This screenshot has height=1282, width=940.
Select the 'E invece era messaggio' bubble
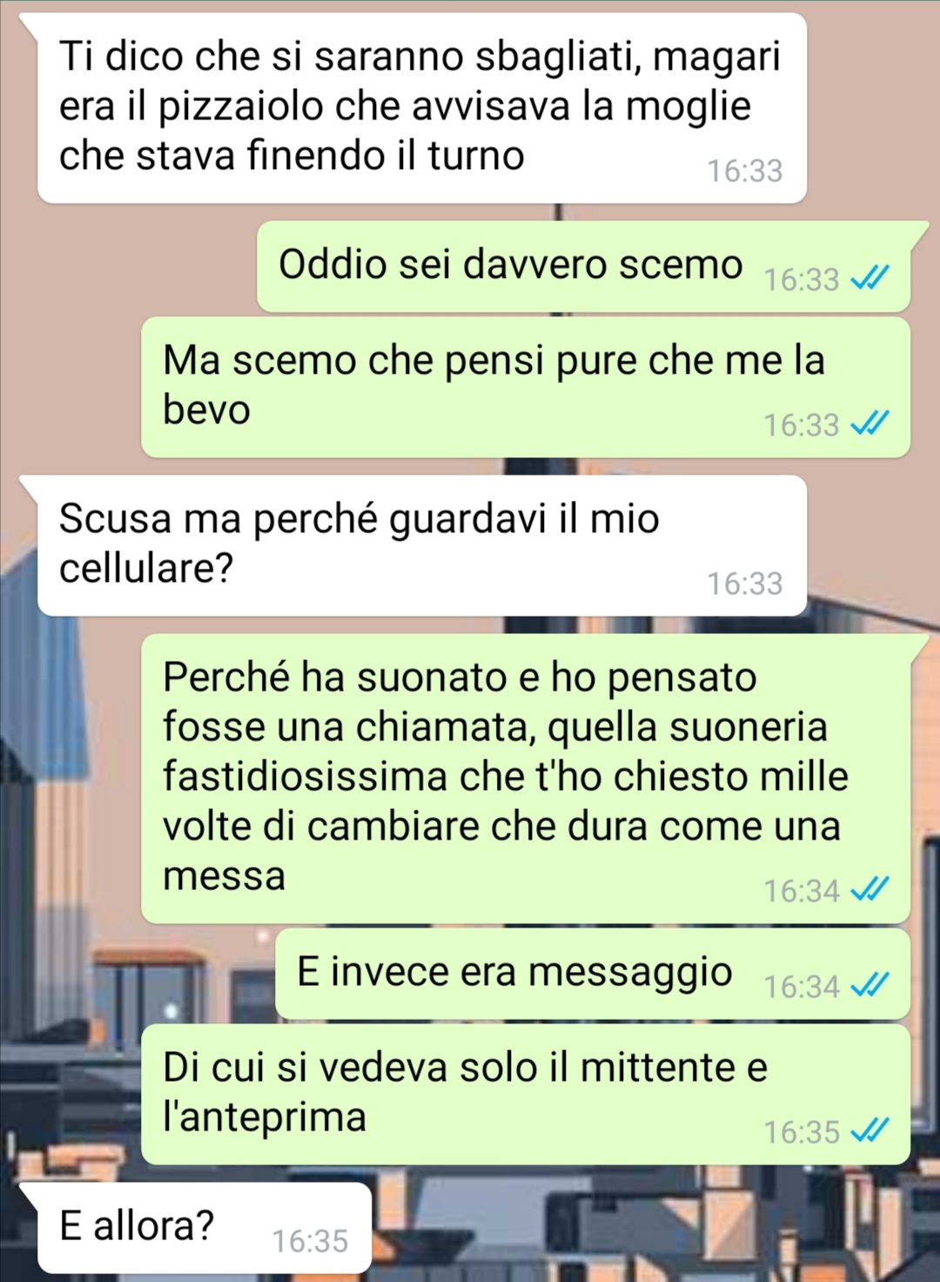pyautogui.click(x=593, y=974)
